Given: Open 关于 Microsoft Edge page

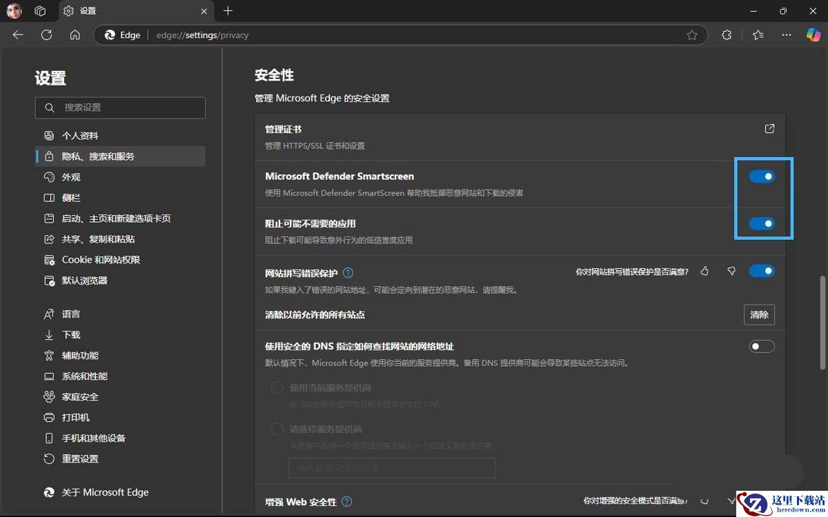Looking at the screenshot, I should 120,492.
